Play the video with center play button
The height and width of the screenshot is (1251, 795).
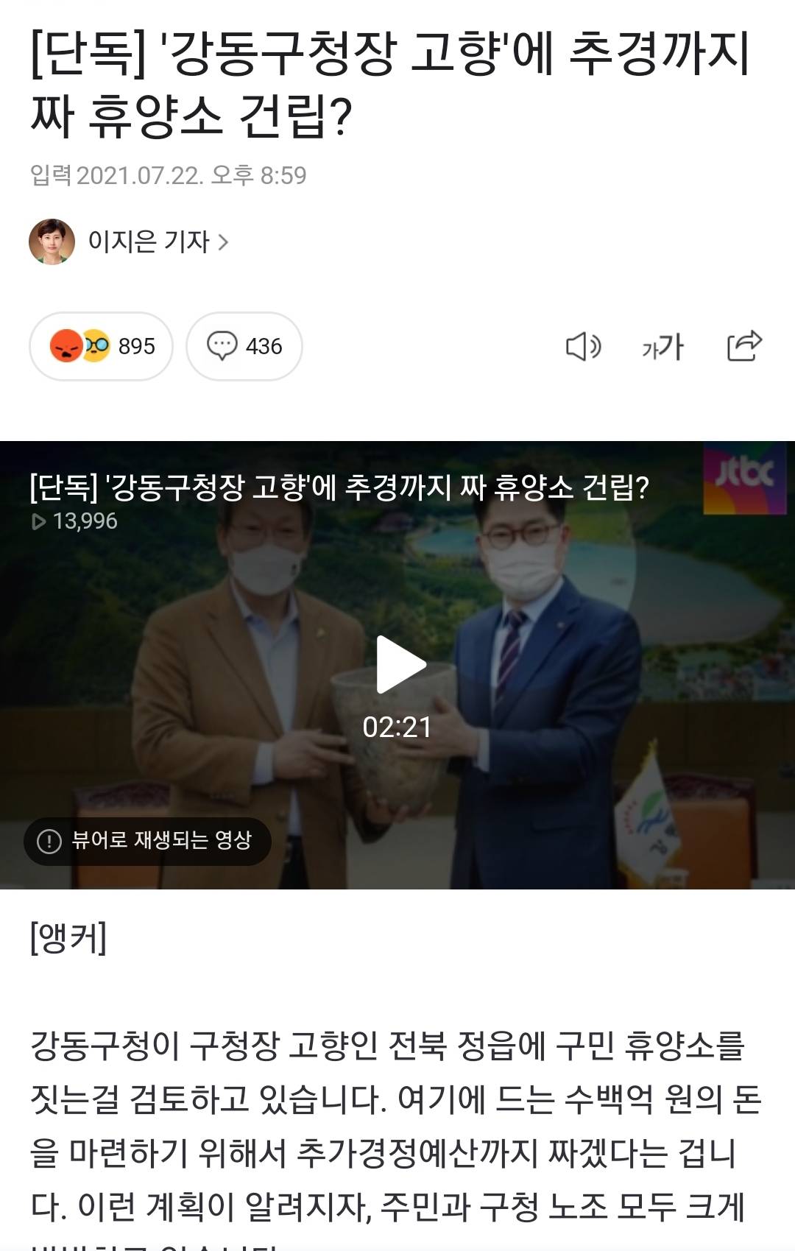pos(400,664)
